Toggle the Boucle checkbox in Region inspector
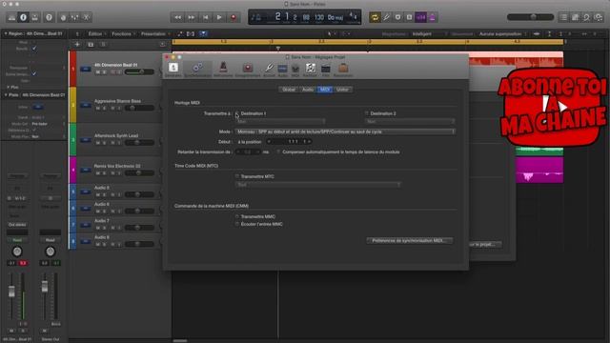The image size is (610, 343). click(x=34, y=49)
